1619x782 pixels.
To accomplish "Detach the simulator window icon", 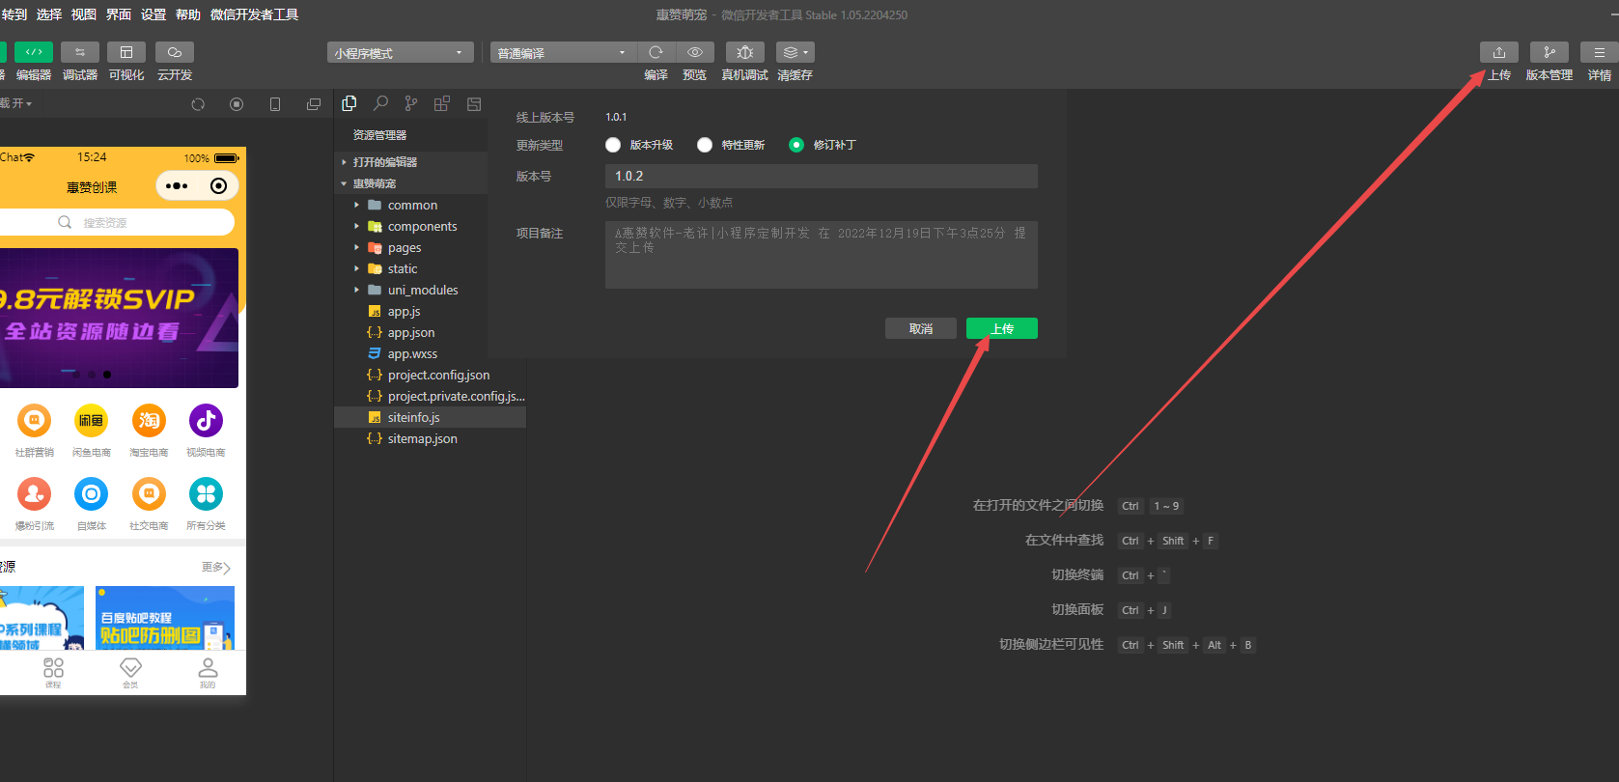I will [314, 104].
